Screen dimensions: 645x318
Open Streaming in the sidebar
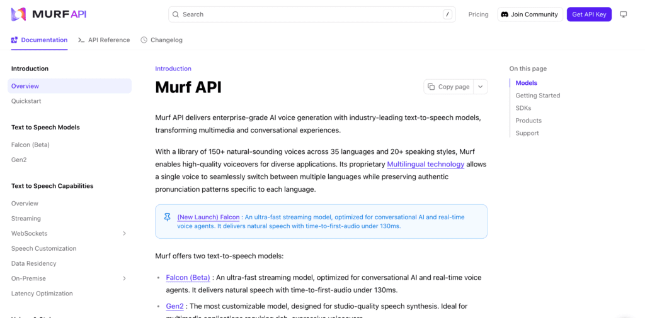pos(26,218)
